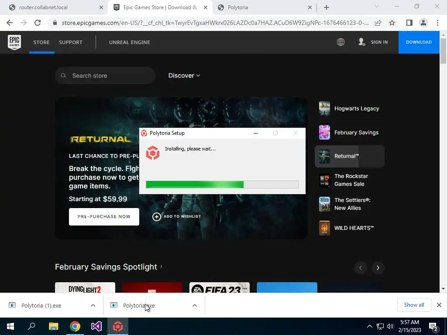
Task: Select The Settlers: New Allies entry
Action: (x=350, y=204)
